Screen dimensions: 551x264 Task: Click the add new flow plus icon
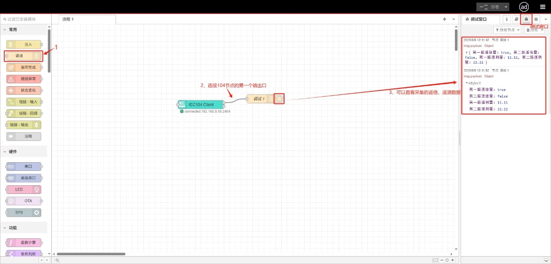click(x=444, y=19)
